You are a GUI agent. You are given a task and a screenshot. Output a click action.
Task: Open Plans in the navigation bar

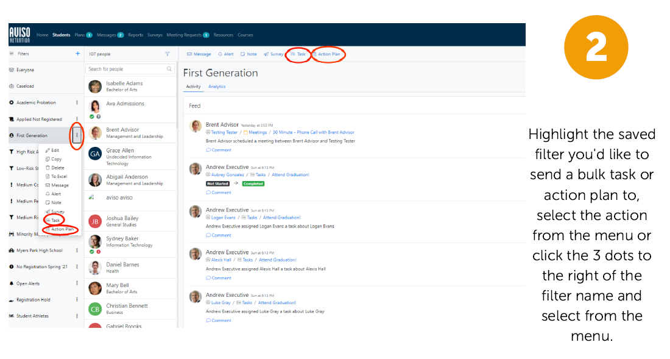83,35
